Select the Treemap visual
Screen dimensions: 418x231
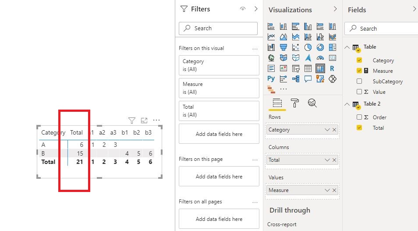pos(333,47)
